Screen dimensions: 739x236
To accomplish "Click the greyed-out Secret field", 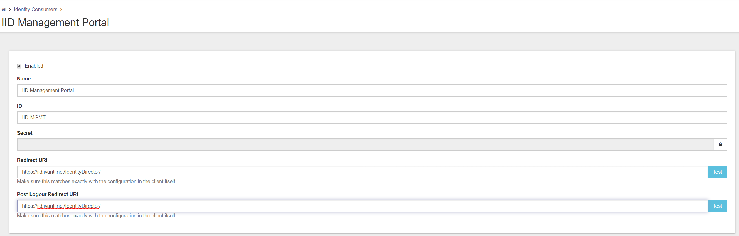I will [365, 145].
